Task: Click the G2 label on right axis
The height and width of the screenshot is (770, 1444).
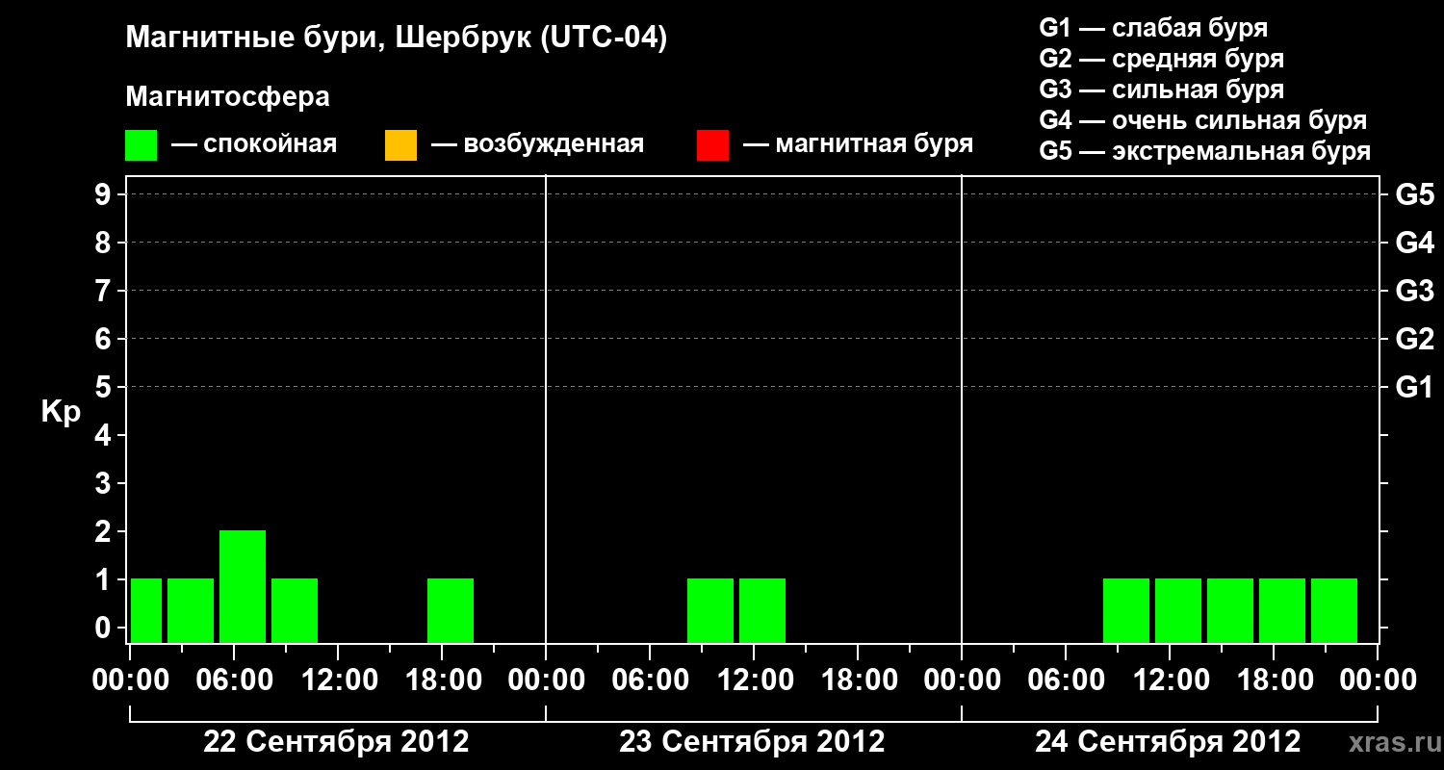Action: 1415,339
